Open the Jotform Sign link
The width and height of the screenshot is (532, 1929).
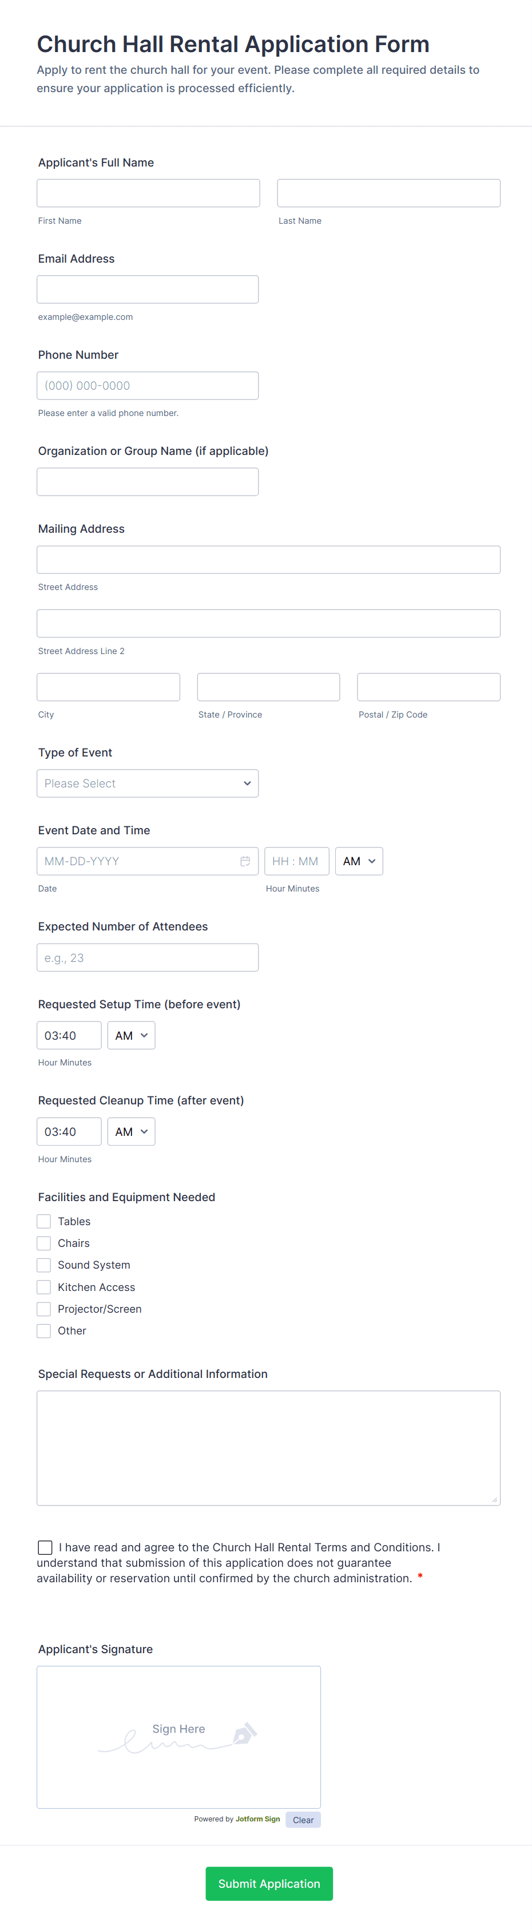tap(257, 1819)
